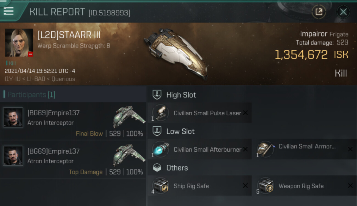
Task: Open the STAARR III victim portrait
Action: tap(19, 43)
